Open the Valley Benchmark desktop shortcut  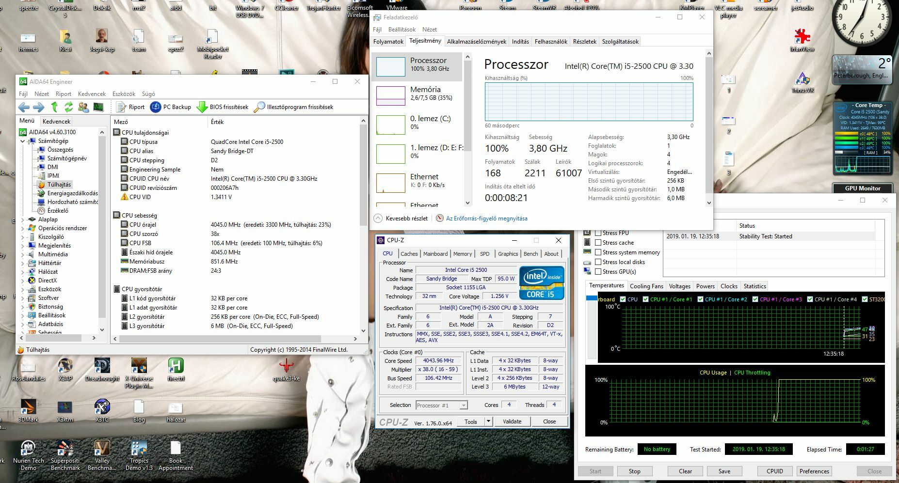[102, 455]
